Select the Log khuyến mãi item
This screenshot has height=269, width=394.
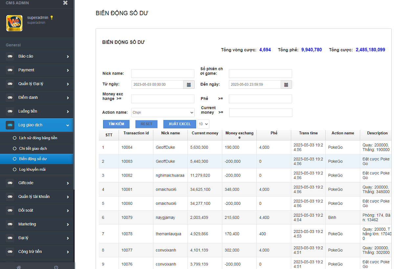pyautogui.click(x=32, y=169)
